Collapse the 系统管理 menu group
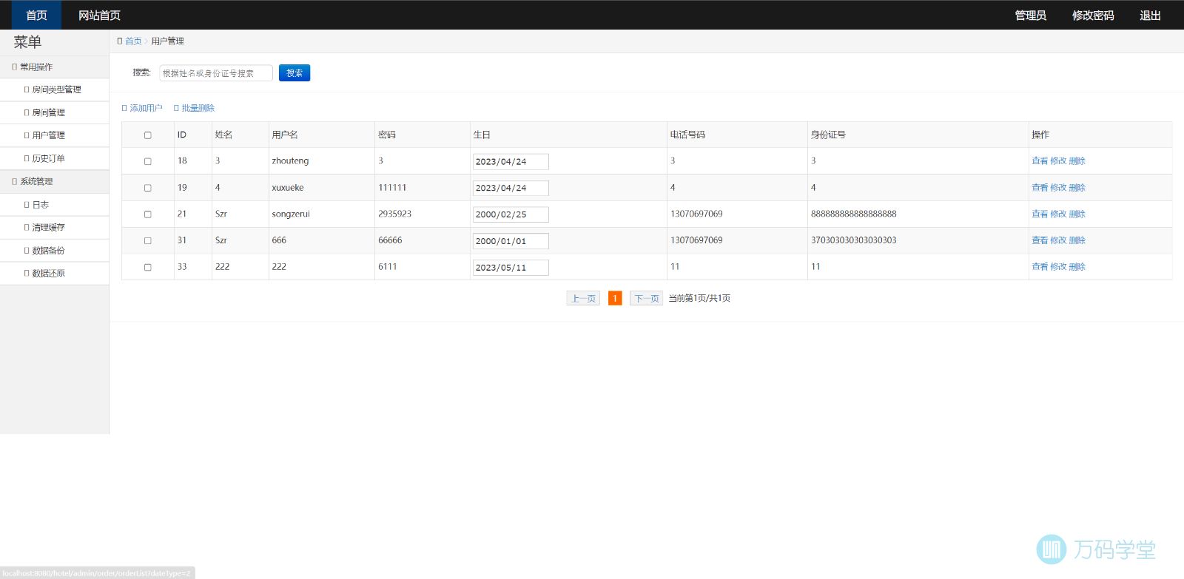 (x=55, y=181)
